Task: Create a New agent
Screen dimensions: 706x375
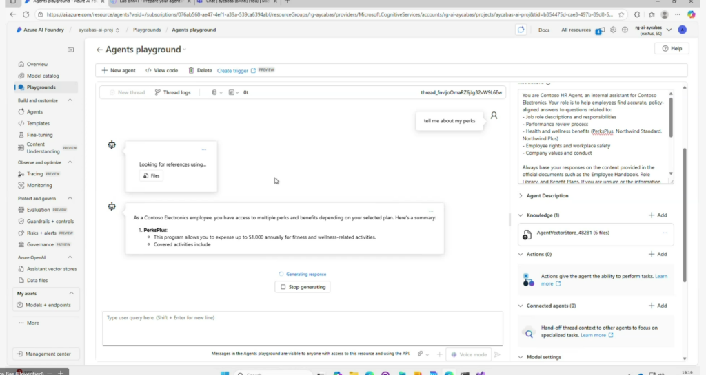Action: 119,70
